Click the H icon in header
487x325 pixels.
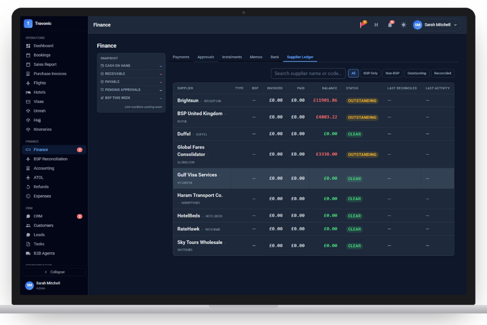376,25
